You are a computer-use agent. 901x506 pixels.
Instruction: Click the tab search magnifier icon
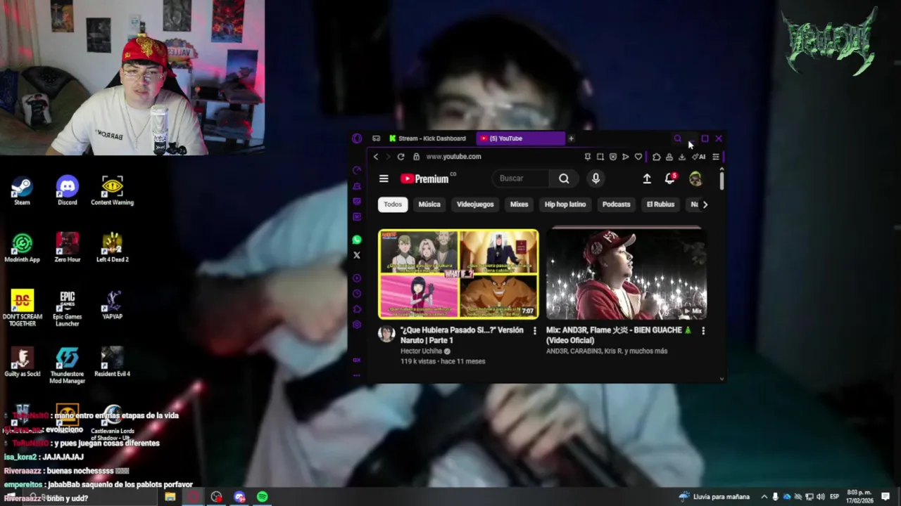click(678, 138)
